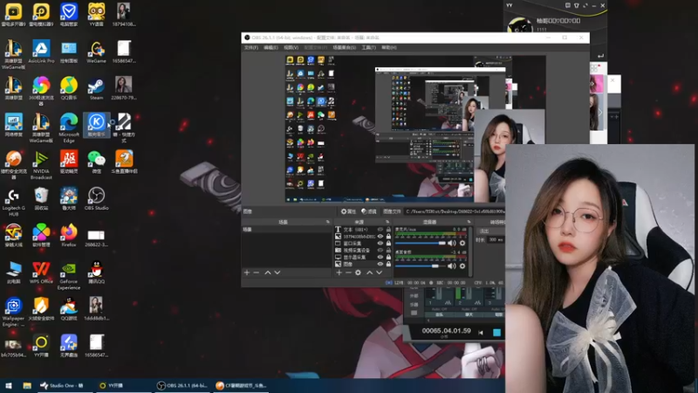
Task: Open the Tools menu in OBS
Action: (368, 48)
